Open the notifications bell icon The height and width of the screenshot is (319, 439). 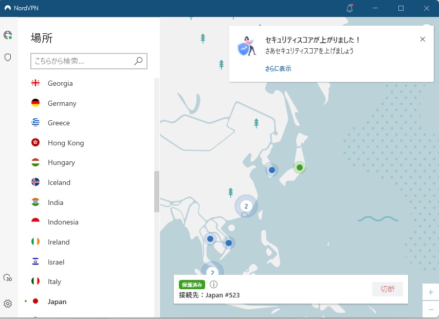tap(350, 8)
